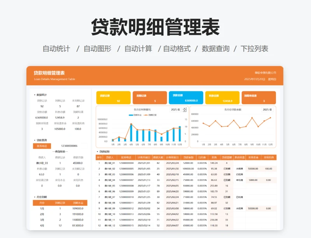Click the 下拉列表 feature label
The image size is (311, 238).
(255, 49)
